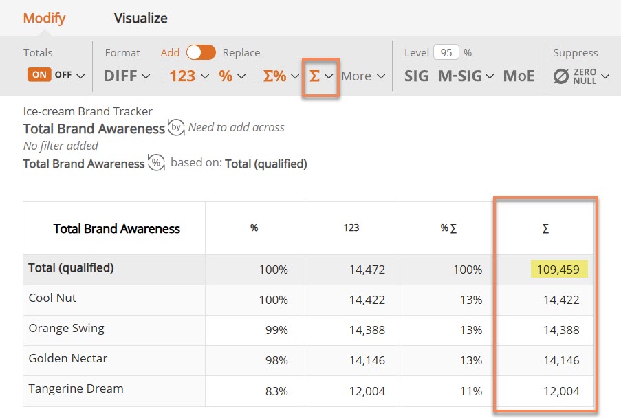Enable SIG significance testing
Viewport: 621px width, 418px height.
(416, 76)
